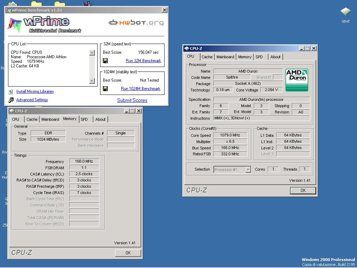Click the Instructions MMX (+), 3DNow! (+) field
Screen dimensions: 357x268
261,118
